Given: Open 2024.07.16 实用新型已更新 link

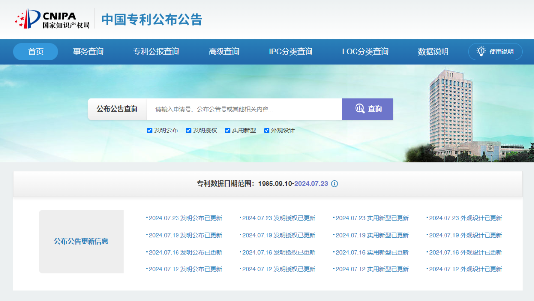Looking at the screenshot, I should click(372, 252).
